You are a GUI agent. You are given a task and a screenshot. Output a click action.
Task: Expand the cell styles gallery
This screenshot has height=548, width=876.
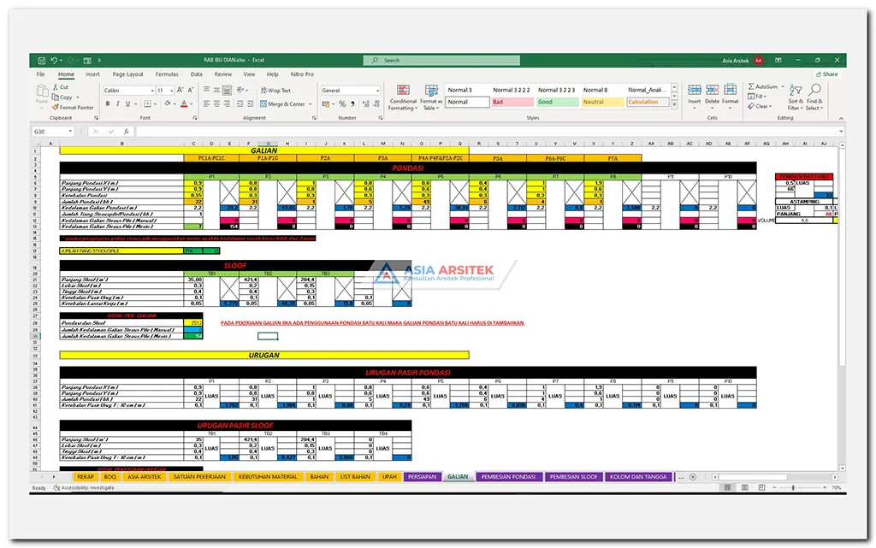tap(674, 103)
